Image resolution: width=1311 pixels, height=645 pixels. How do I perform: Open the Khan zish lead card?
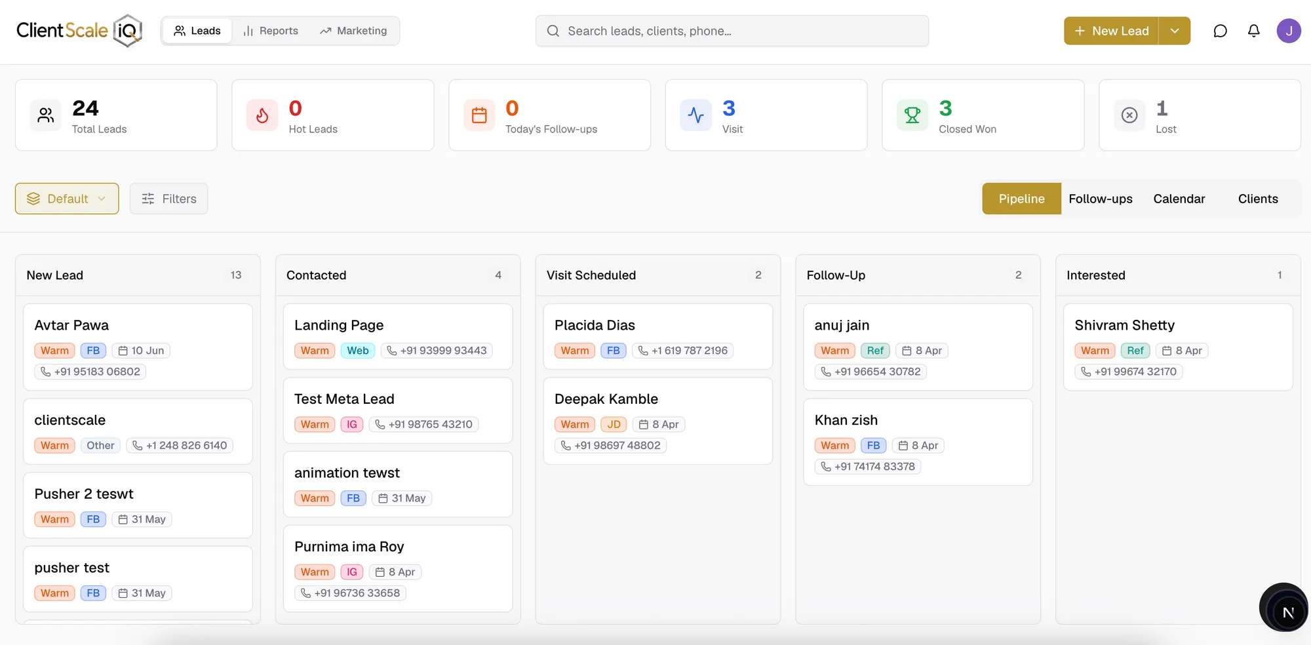(918, 442)
